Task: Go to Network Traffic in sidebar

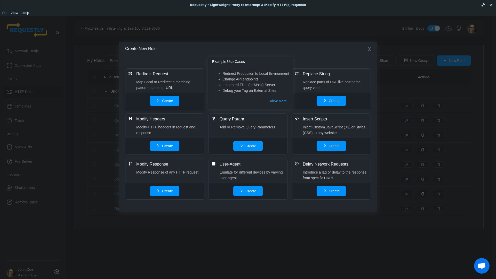Action: [x=33, y=51]
